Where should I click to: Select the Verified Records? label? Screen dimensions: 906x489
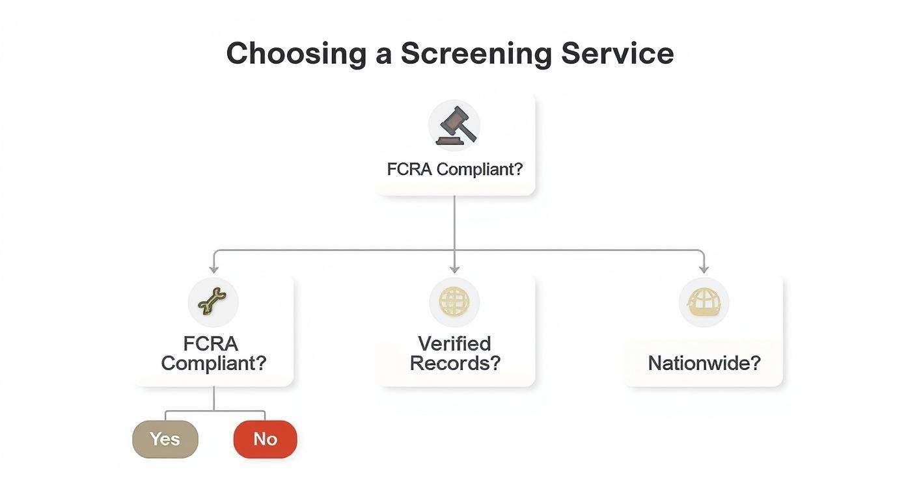tap(454, 353)
